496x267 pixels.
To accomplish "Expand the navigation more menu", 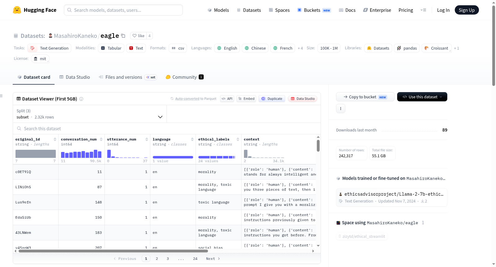I will coord(423,10).
